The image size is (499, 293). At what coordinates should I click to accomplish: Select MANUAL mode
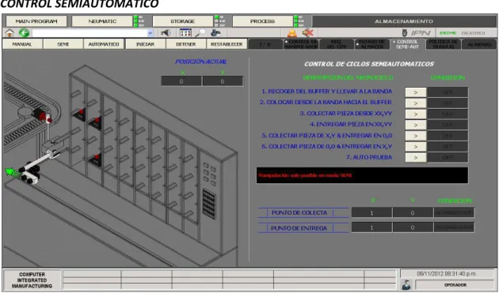tap(22, 44)
